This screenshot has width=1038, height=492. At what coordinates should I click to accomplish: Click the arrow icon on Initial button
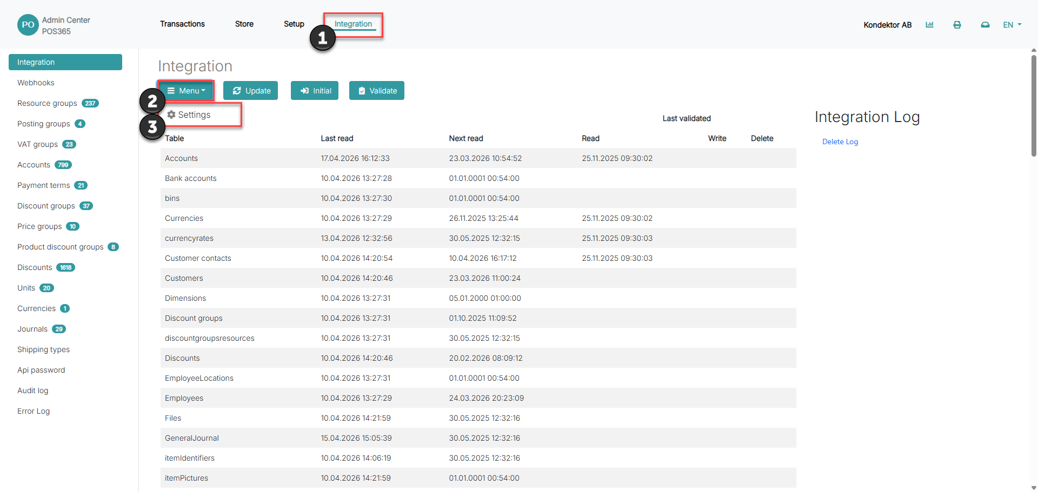click(x=304, y=91)
